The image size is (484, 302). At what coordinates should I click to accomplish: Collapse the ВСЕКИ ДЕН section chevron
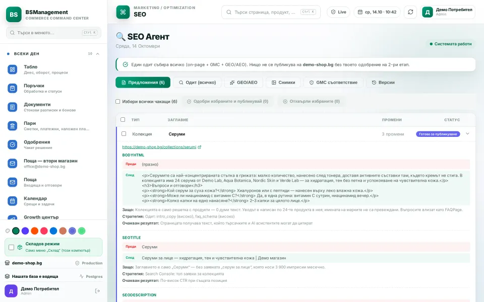[x=97, y=54]
